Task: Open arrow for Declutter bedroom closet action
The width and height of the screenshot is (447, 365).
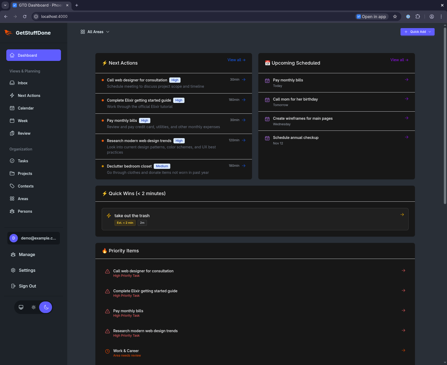Action: [x=244, y=166]
